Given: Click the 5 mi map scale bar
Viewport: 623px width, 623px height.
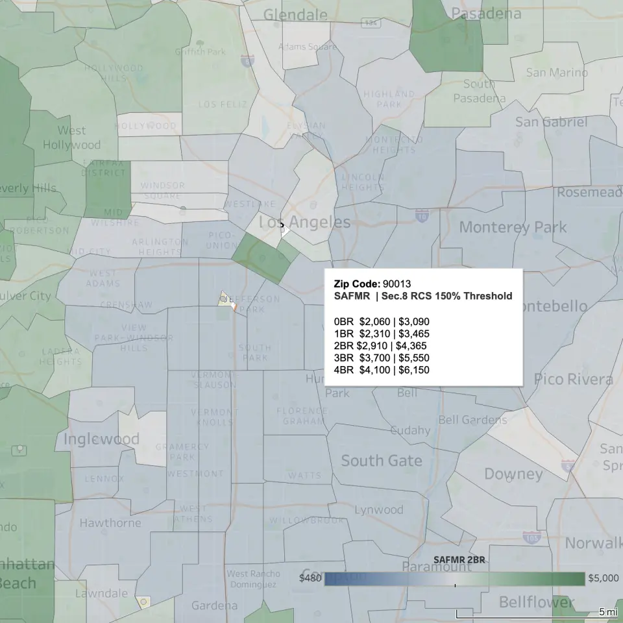Looking at the screenshot, I should 537,613.
